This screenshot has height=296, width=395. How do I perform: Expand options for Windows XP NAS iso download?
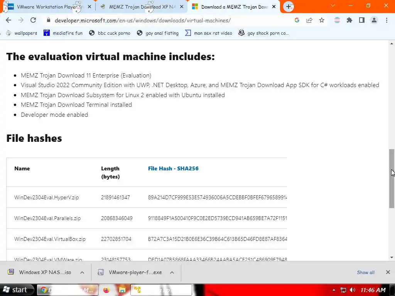(82, 272)
